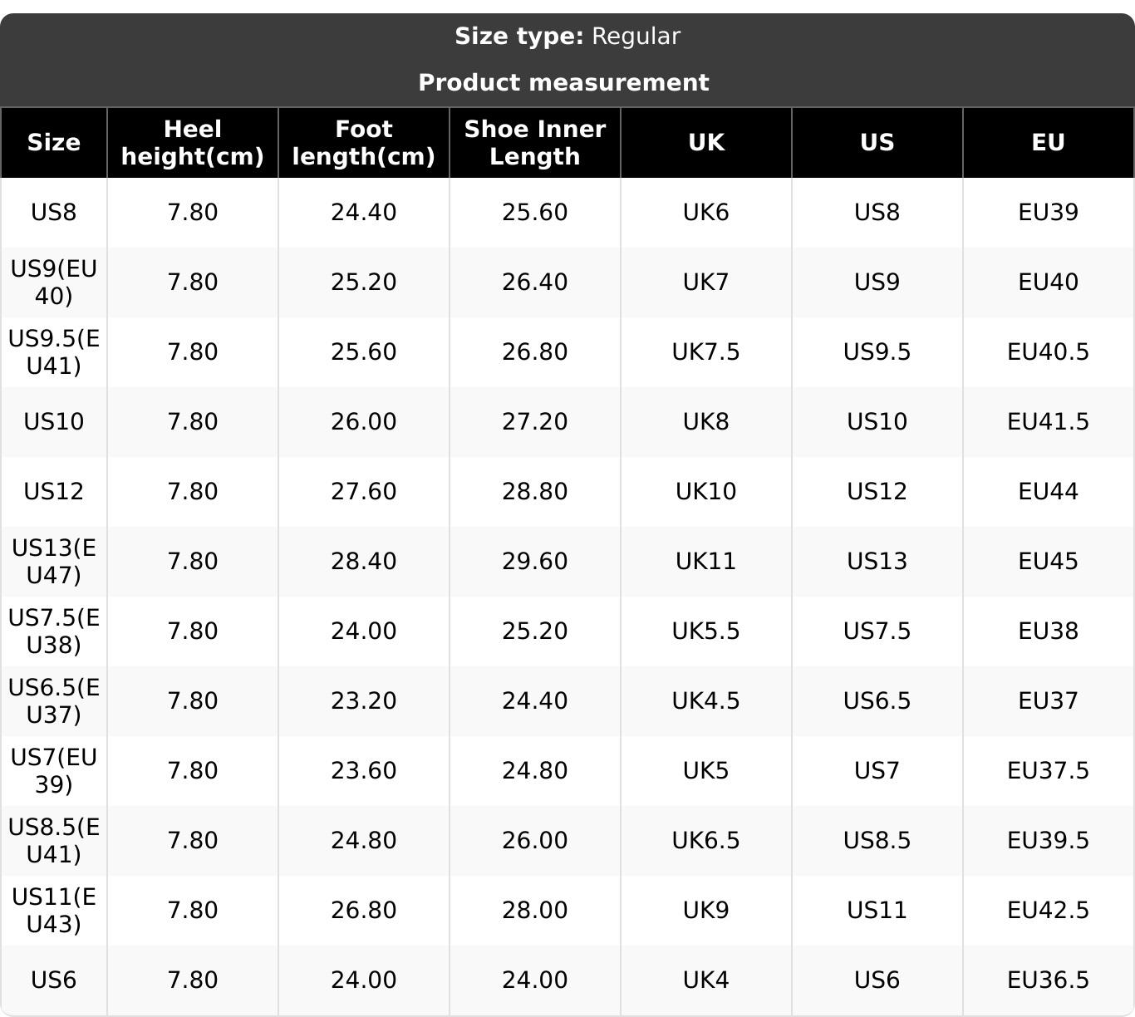The width and height of the screenshot is (1135, 1017).
Task: Click the UK column header
Action: [x=706, y=142]
